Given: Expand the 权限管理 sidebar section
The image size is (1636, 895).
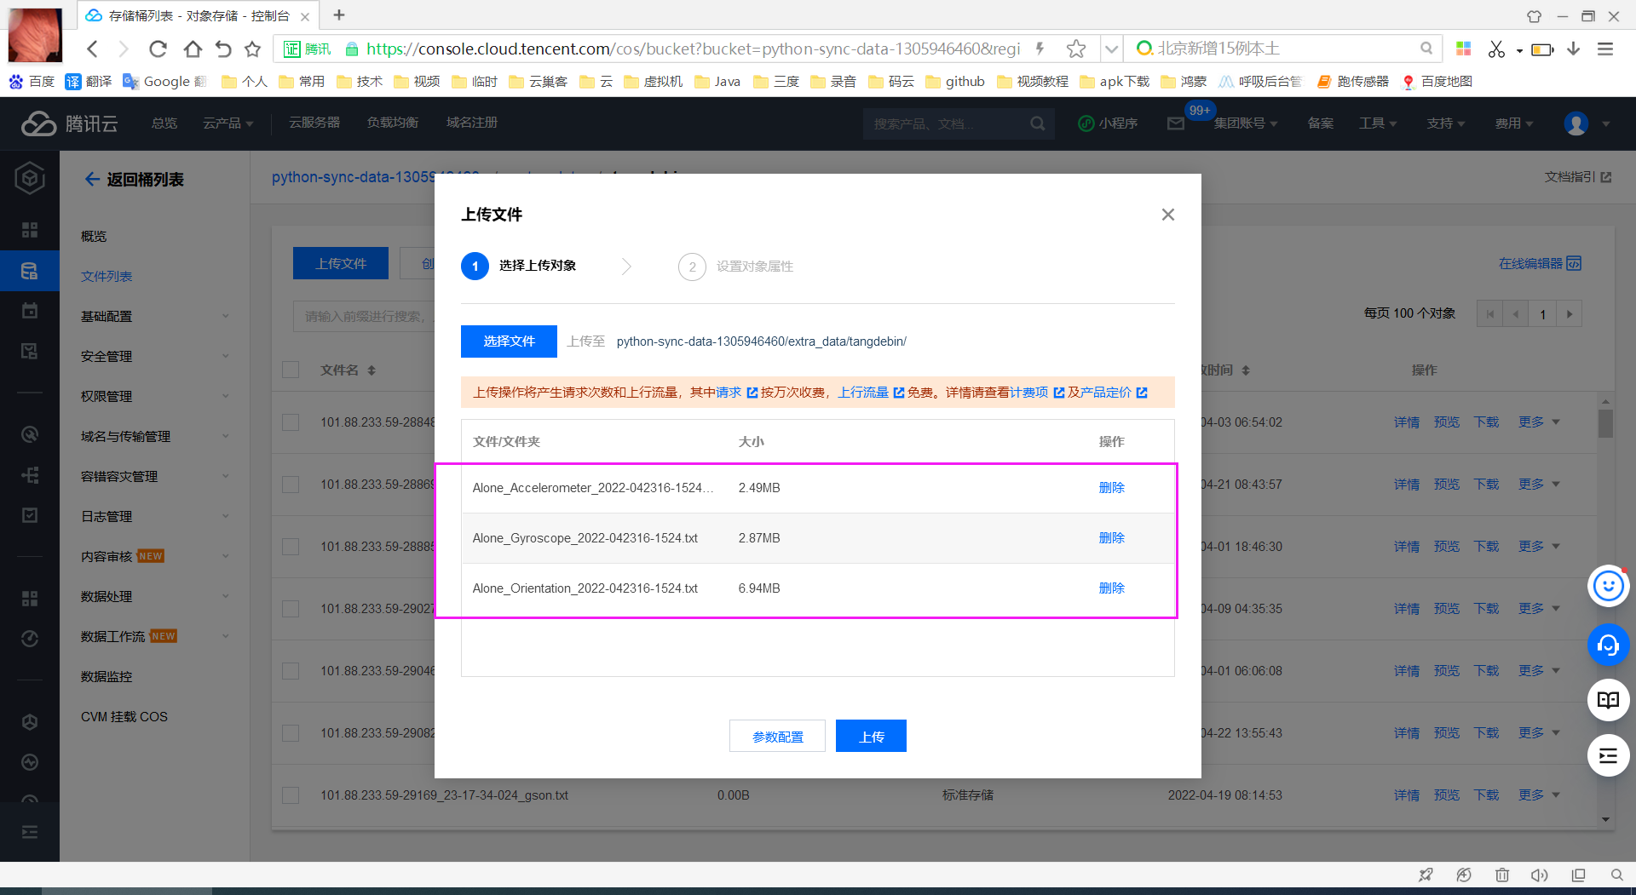Looking at the screenshot, I should pos(154,396).
